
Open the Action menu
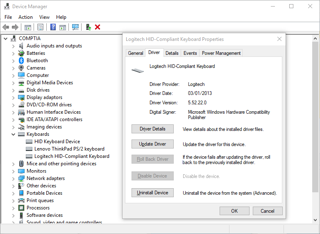point(25,17)
